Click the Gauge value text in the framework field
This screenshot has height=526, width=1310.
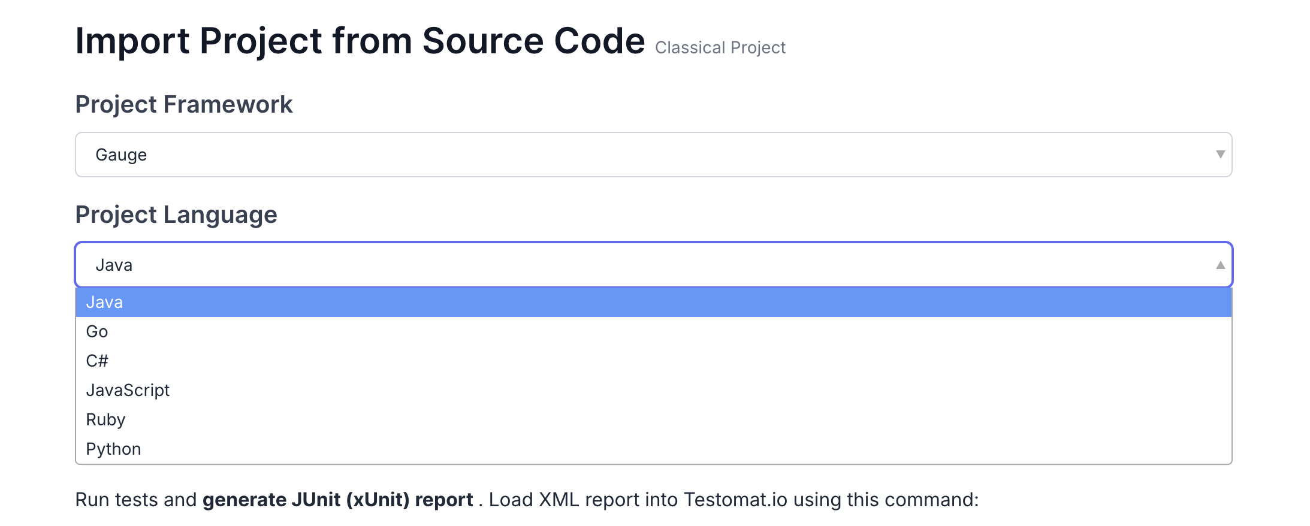click(x=121, y=155)
